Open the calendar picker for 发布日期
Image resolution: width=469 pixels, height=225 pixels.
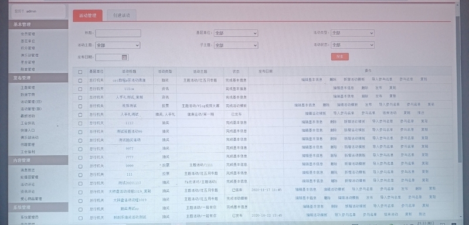coord(124,57)
